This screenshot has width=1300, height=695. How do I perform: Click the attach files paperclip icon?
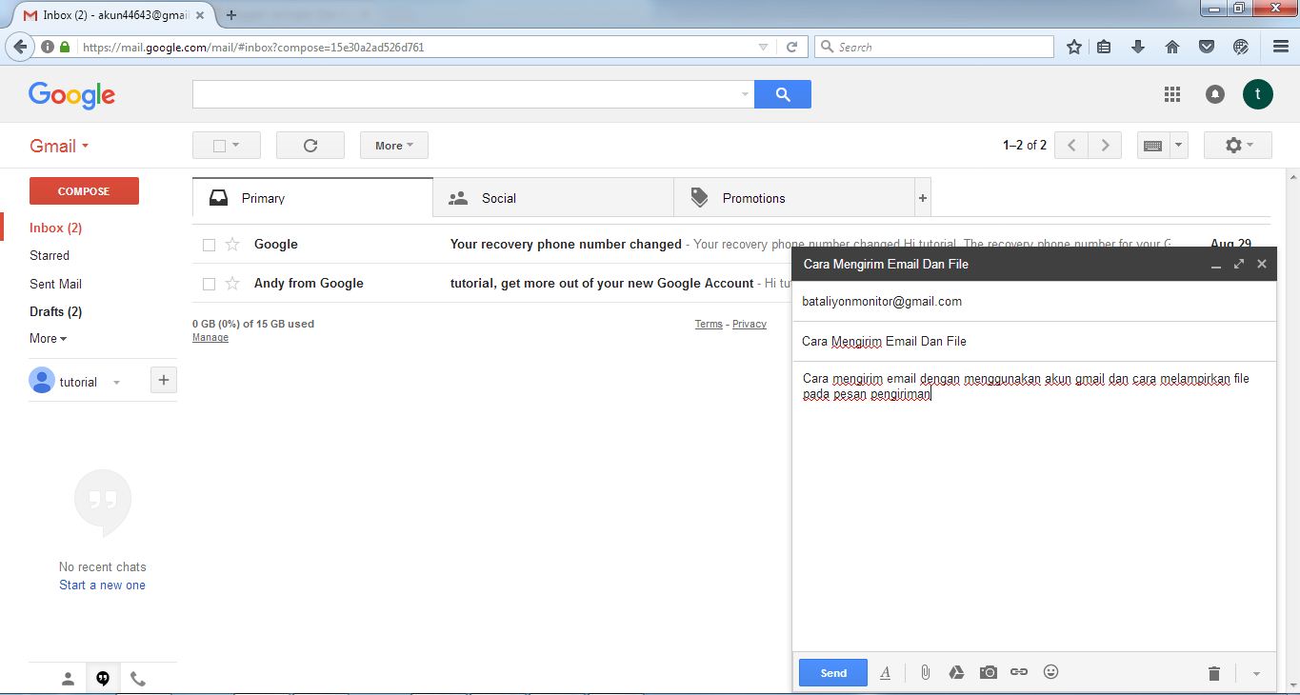pyautogui.click(x=925, y=672)
